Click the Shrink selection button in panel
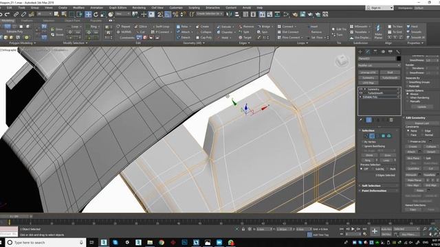440x247 pixels. pyautogui.click(x=369, y=155)
